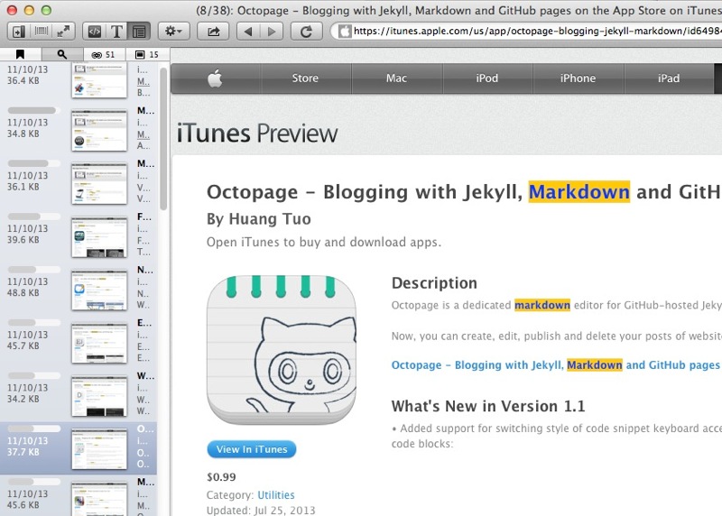Select the 45.6 KB page thumbnail
This screenshot has height=516, width=722.
[x=99, y=499]
